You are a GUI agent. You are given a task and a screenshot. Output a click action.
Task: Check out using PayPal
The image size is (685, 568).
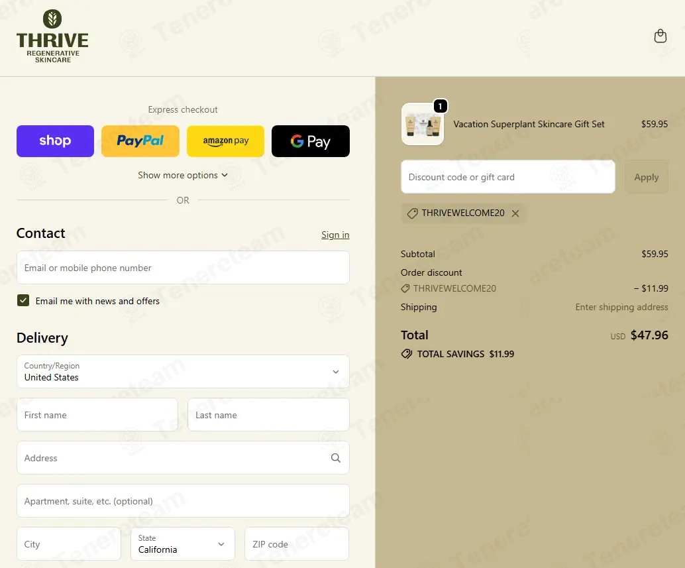coord(140,141)
